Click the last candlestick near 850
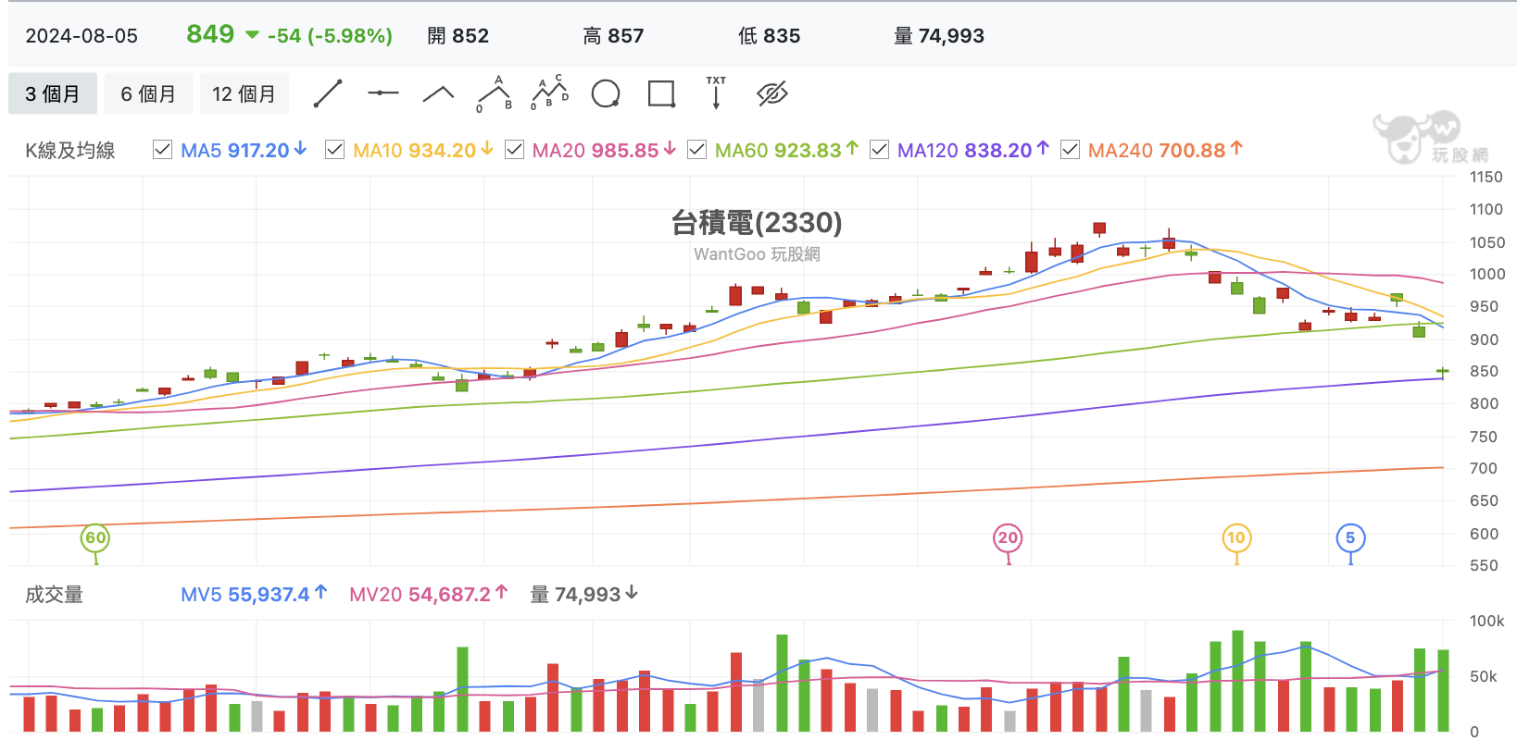1517x740 pixels. (x=1442, y=372)
